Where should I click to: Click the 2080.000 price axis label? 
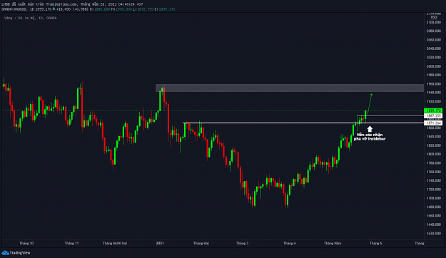click(434, 31)
